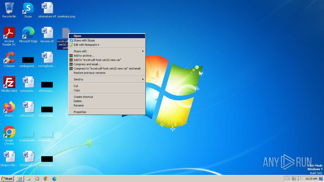Image resolution: width=324 pixels, height=182 pixels.
Task: Choose Add to archive...
Action: pos(107,56)
